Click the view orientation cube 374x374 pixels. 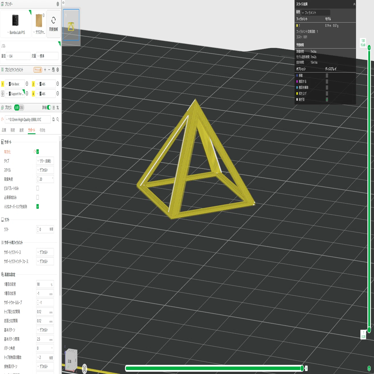(71, 360)
